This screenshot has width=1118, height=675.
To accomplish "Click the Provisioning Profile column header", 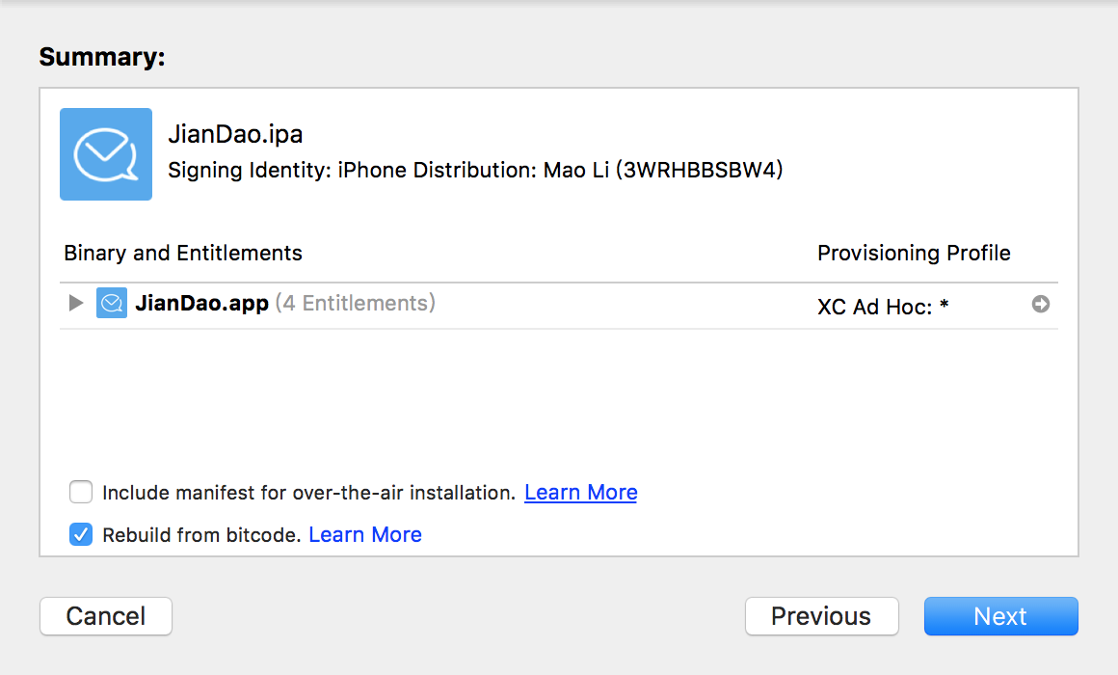I will 914,254.
